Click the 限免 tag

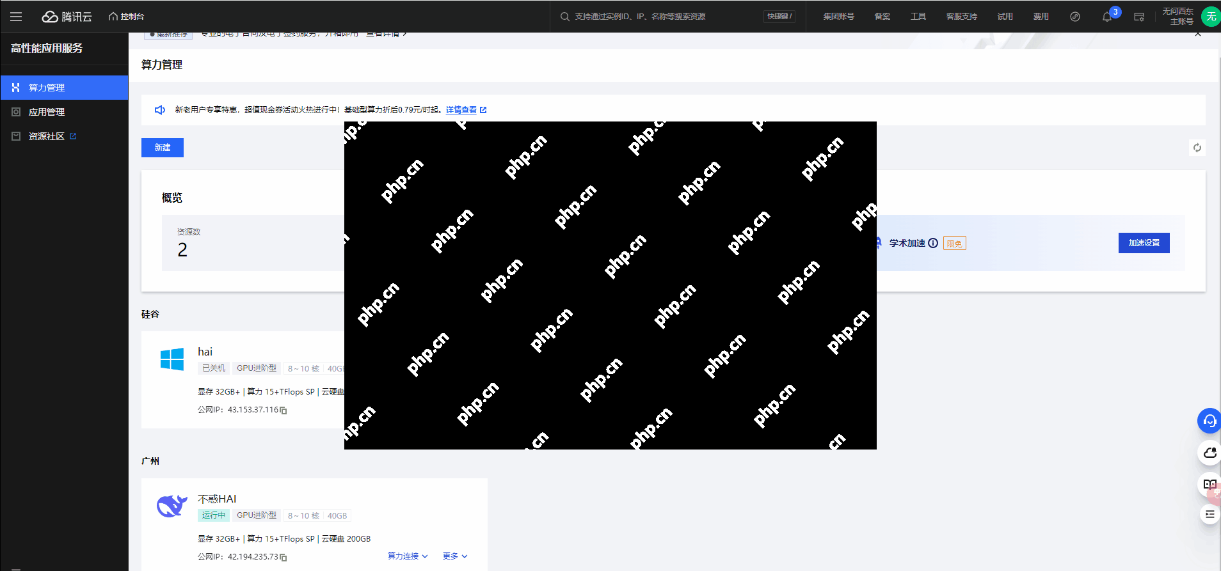pos(954,244)
